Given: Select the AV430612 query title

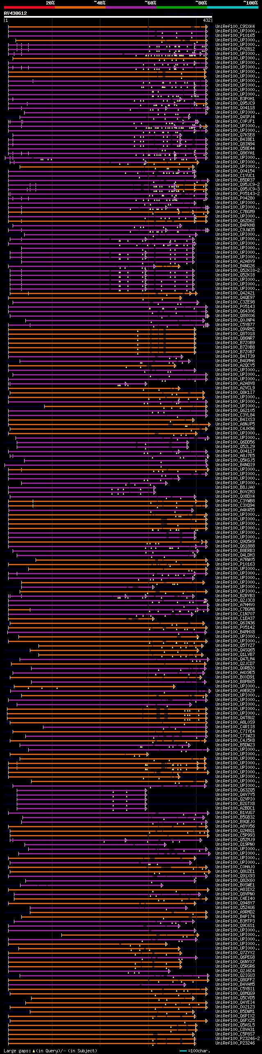Looking at the screenshot, I should pos(16,13).
